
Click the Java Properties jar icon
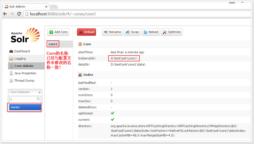11,73
